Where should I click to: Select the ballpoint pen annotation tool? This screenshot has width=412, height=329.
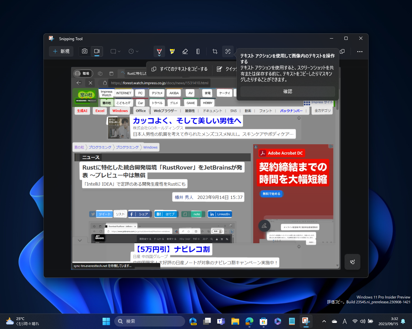pos(159,51)
